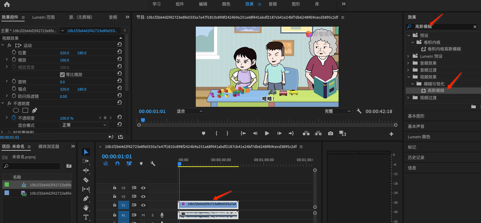
Task: Switch to 学习 workspace
Action: click(x=157, y=4)
